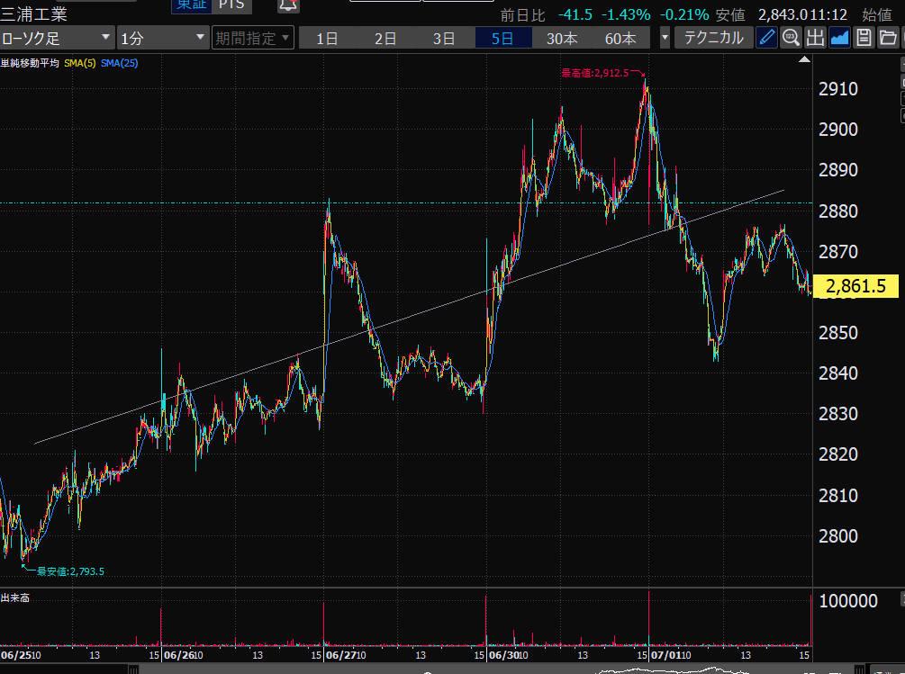Click the 06/30 date label on axis
Screen dimensions: 905x674
(504, 655)
